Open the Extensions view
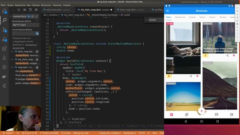This screenshot has height=135, width=240. 4,48
